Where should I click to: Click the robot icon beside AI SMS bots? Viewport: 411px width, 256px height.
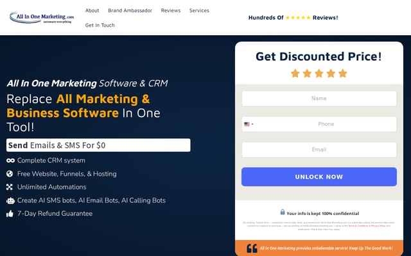[10, 200]
